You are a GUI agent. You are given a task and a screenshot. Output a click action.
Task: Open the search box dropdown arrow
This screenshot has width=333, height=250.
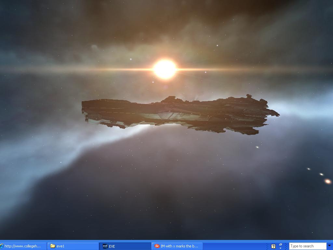pyautogui.click(x=329, y=246)
